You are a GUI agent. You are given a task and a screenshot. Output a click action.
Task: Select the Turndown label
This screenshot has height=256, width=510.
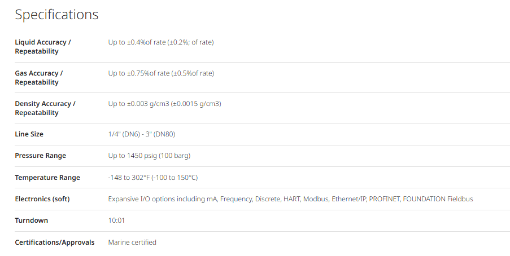click(31, 220)
